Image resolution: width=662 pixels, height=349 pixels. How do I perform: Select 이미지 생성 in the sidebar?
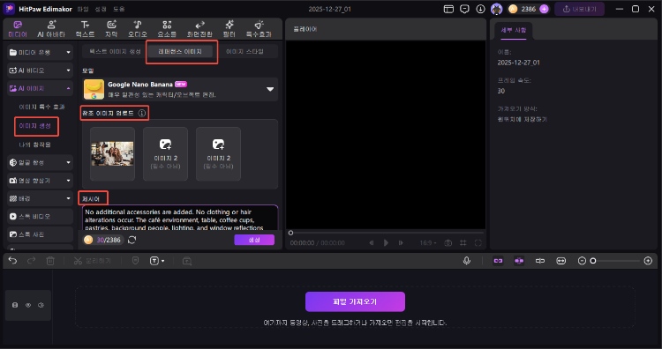coord(35,126)
